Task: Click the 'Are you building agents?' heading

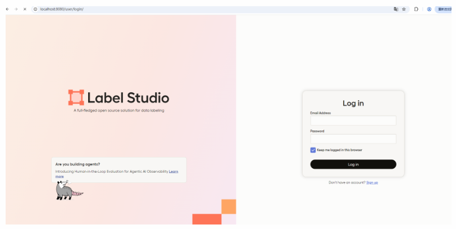Action: [77, 164]
